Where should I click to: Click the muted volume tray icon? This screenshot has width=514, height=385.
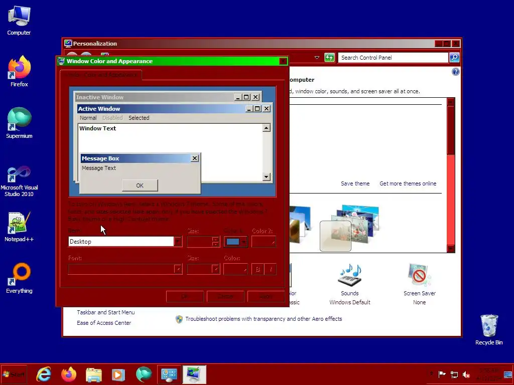click(x=466, y=374)
